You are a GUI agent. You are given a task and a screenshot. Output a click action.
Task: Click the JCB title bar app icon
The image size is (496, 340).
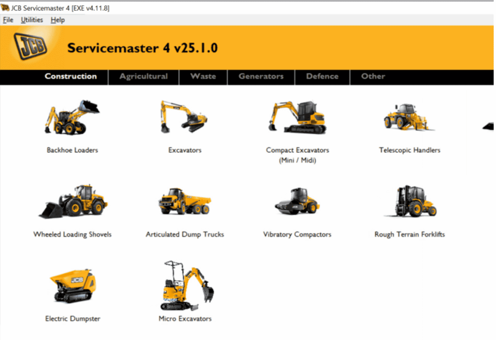[5, 8]
